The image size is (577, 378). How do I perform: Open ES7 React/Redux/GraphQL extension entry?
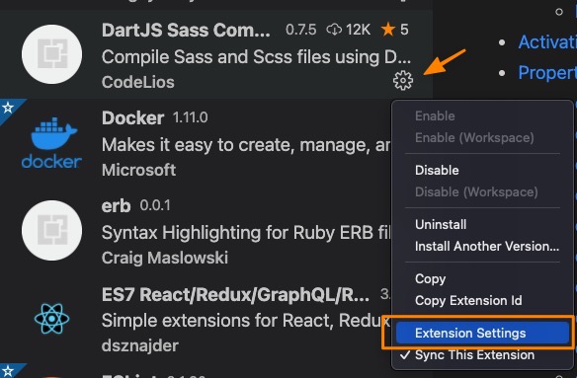tap(196, 319)
